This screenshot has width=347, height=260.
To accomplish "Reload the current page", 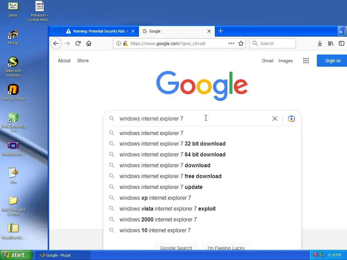I will coord(78,43).
